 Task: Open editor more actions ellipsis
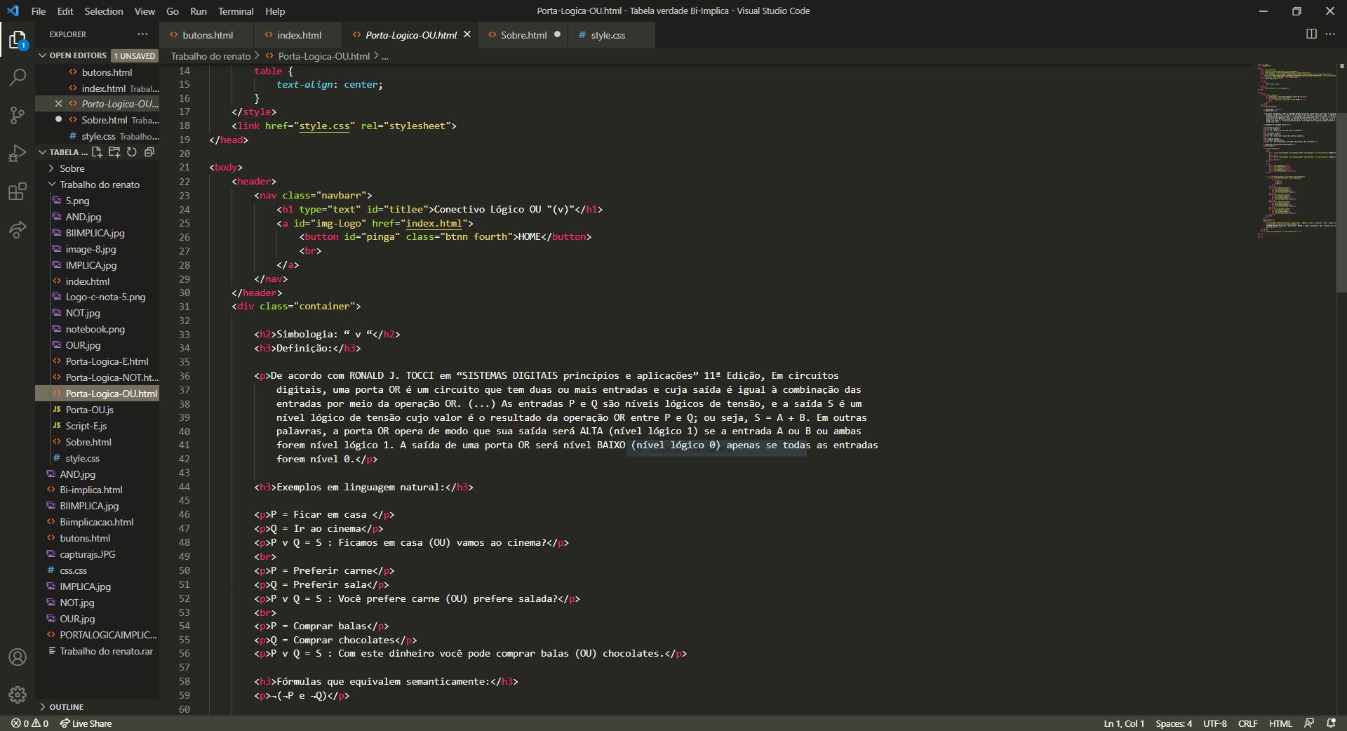coord(1330,34)
